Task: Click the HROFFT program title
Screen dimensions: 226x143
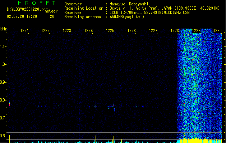Action: [37, 3]
